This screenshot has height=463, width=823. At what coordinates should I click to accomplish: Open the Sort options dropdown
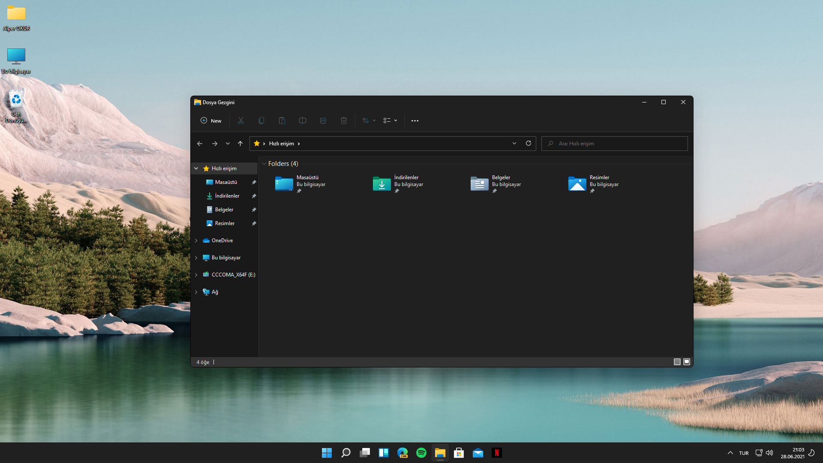coord(369,120)
